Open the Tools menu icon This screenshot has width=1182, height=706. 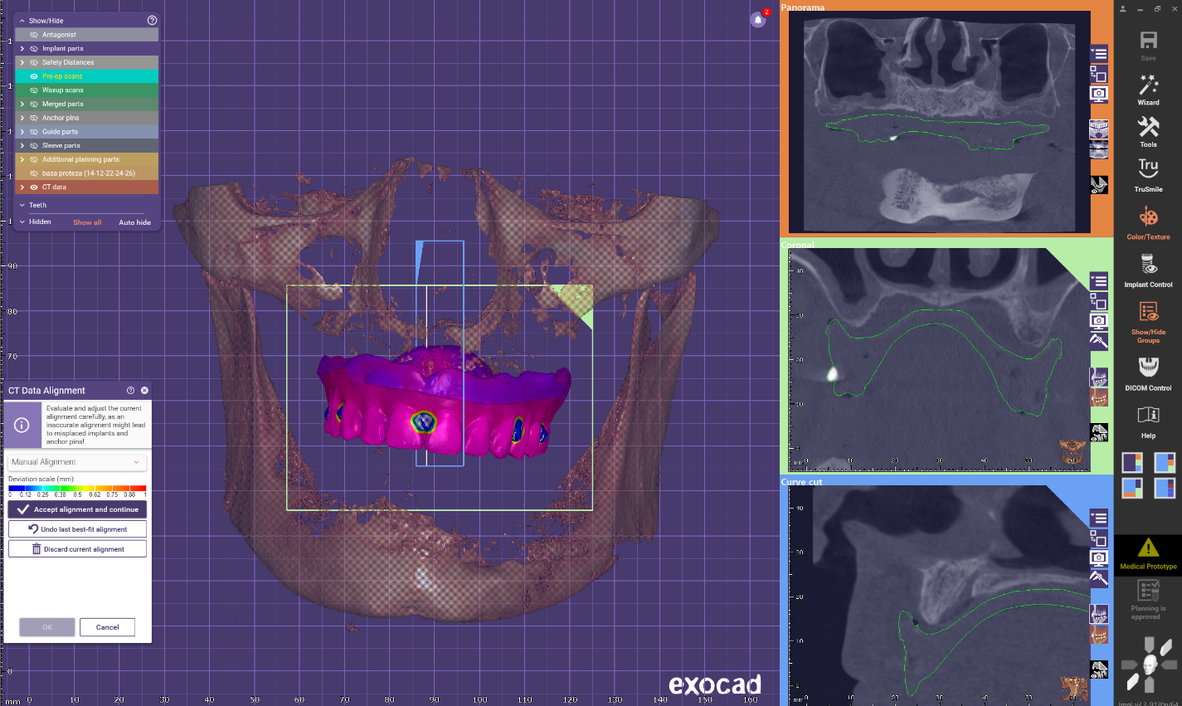point(1148,131)
